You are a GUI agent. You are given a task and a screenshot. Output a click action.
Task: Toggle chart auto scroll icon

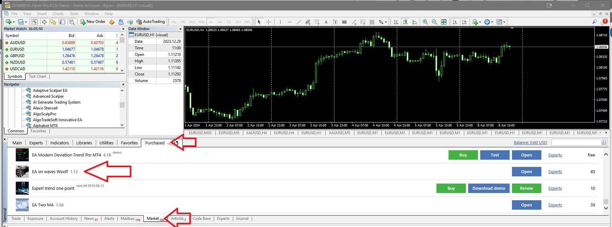(455, 22)
